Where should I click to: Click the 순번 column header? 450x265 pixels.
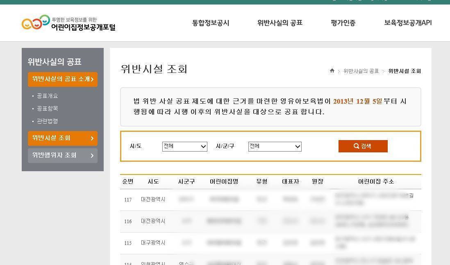(x=128, y=181)
